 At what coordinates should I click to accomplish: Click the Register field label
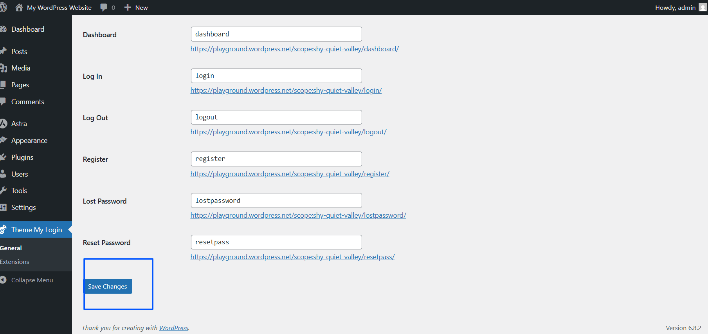[x=95, y=159]
